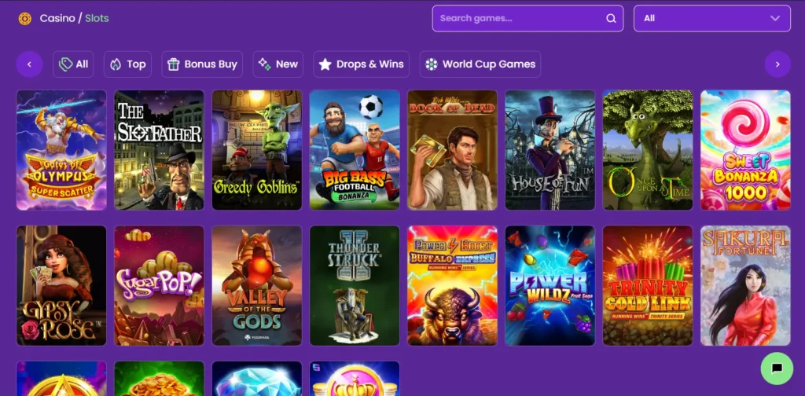Open Power Boost Buffalo Express game
This screenshot has height=396, width=805.
click(x=452, y=286)
